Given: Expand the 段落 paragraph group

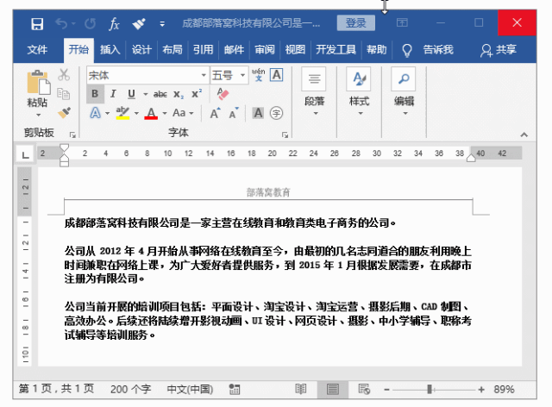Looking at the screenshot, I should point(314,92).
